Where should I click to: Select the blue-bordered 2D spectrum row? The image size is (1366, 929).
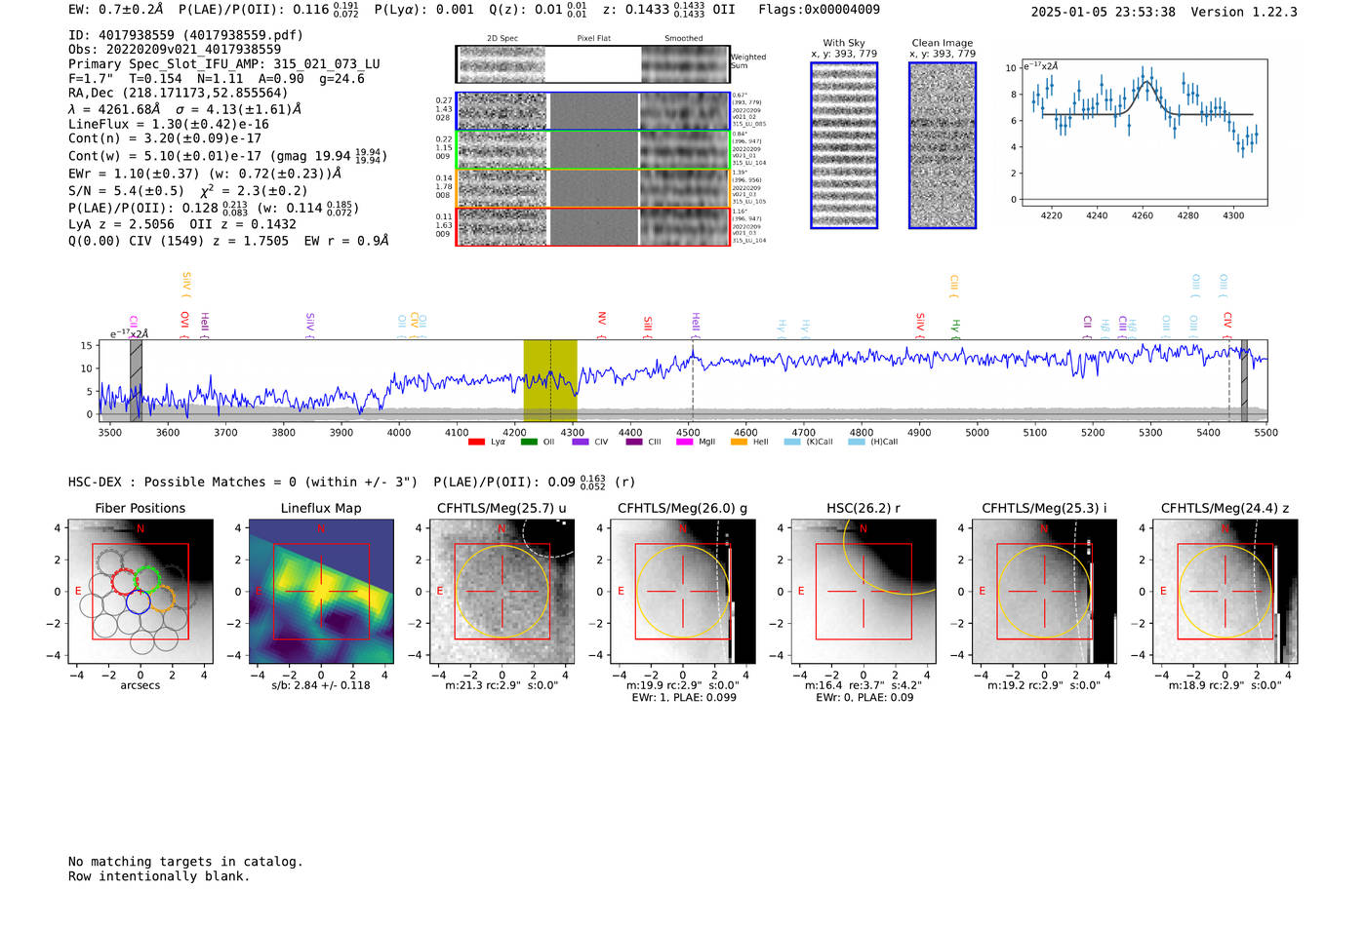tap(593, 111)
